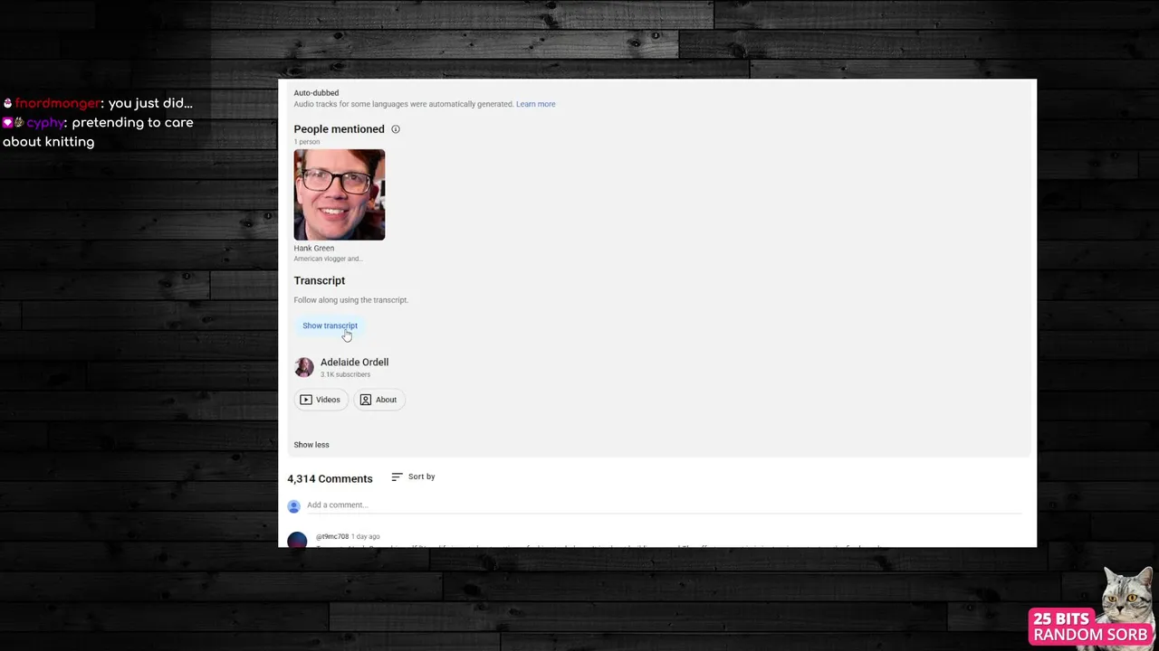The width and height of the screenshot is (1159, 651).
Task: Open Adelaide Ordell's channel avatar
Action: (x=304, y=367)
